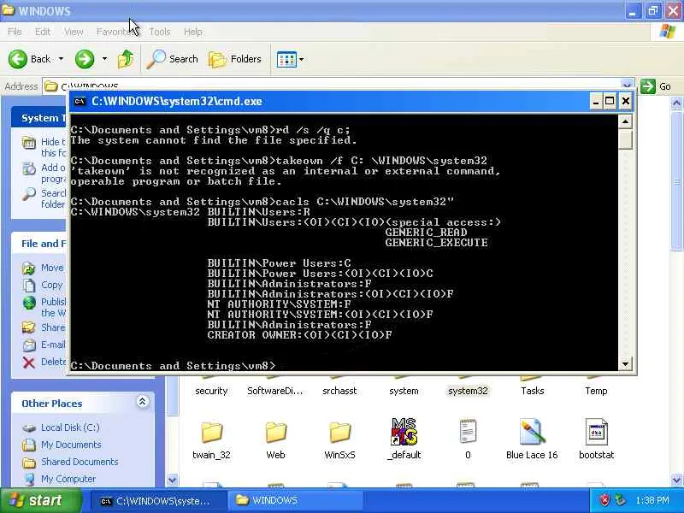Select the system32 folder label
Viewport: 684px width, 513px height.
coord(468,391)
